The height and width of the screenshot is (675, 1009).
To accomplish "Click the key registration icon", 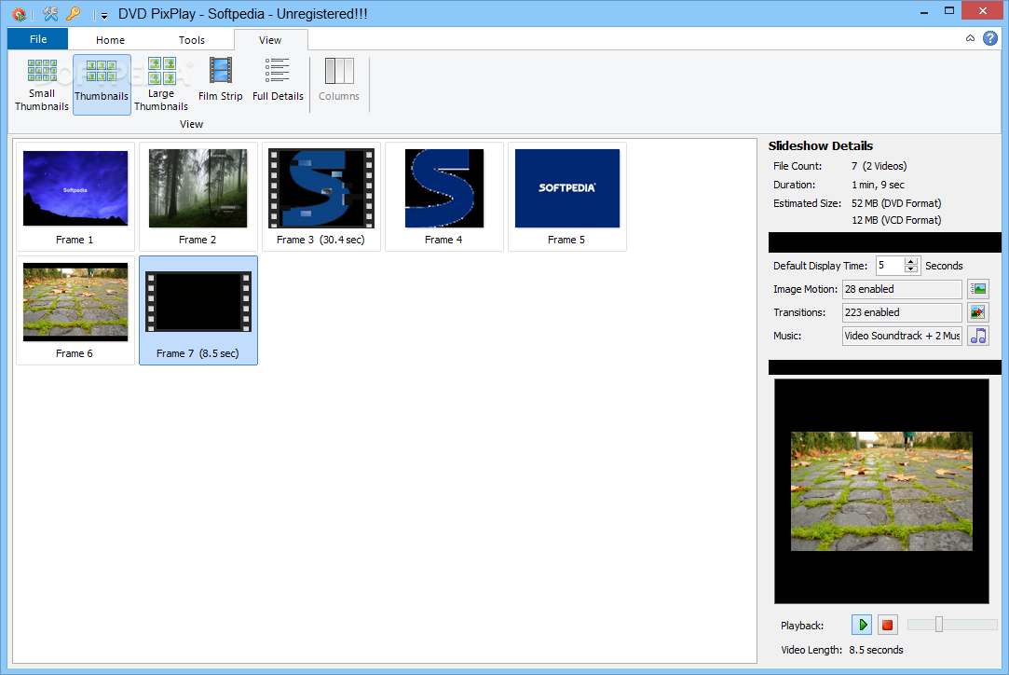I will [x=74, y=14].
